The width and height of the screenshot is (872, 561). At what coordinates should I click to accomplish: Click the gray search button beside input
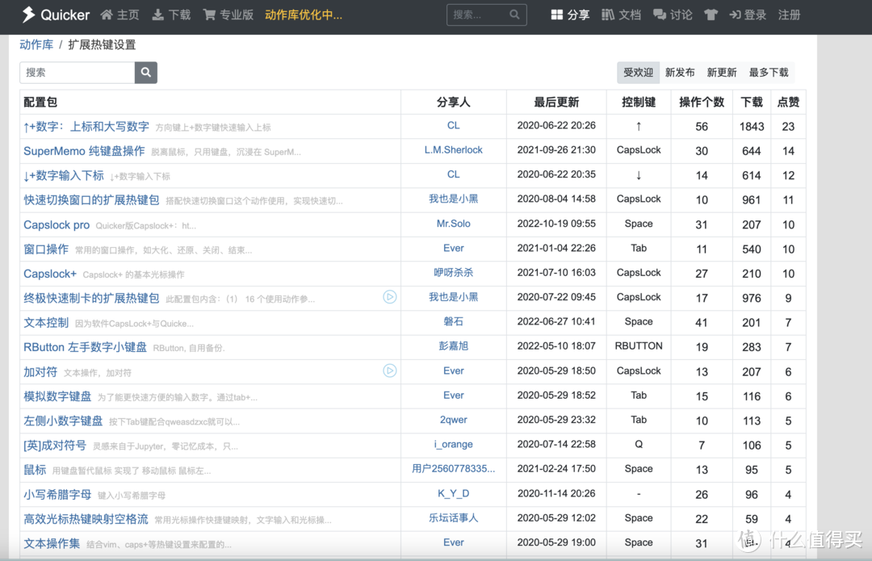coord(145,73)
